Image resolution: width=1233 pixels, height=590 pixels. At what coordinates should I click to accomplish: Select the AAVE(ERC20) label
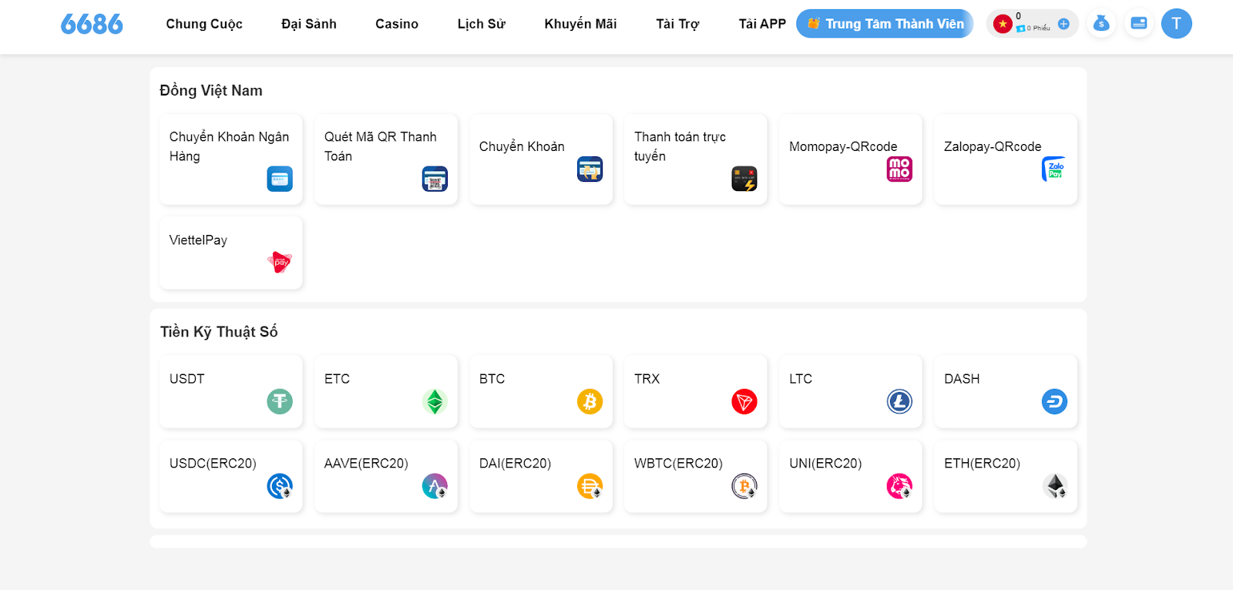[x=366, y=464]
